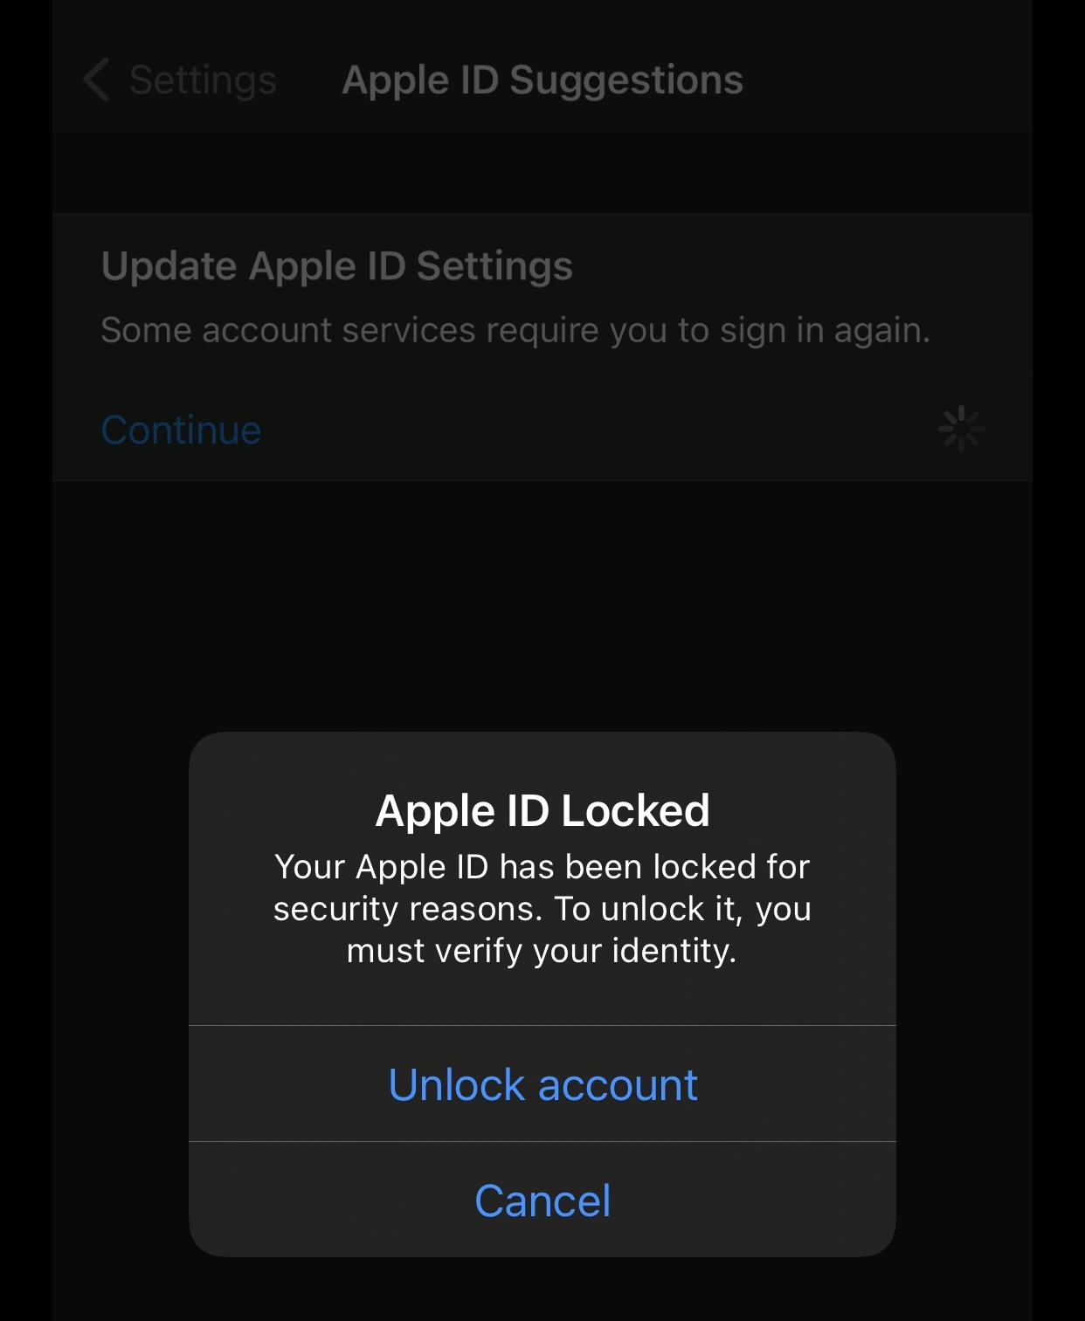Select Cancel at the dialog bottom

coord(542,1201)
